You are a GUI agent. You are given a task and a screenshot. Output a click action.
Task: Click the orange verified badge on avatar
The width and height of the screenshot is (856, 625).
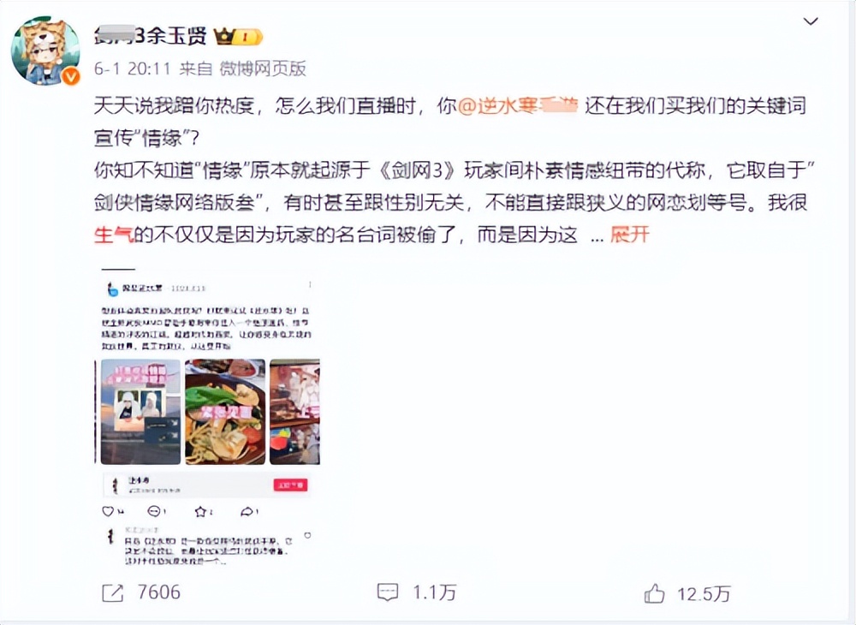point(71,77)
